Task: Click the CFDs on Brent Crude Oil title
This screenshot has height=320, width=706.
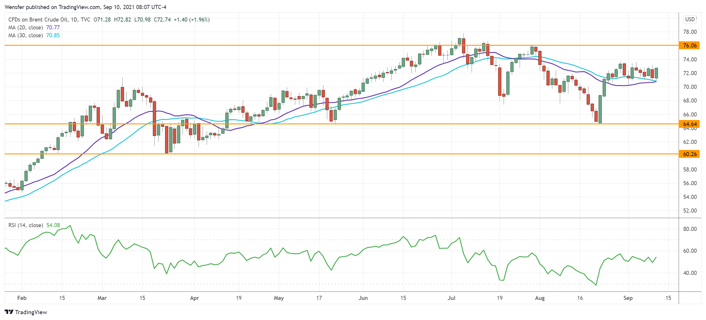Action: pos(38,20)
